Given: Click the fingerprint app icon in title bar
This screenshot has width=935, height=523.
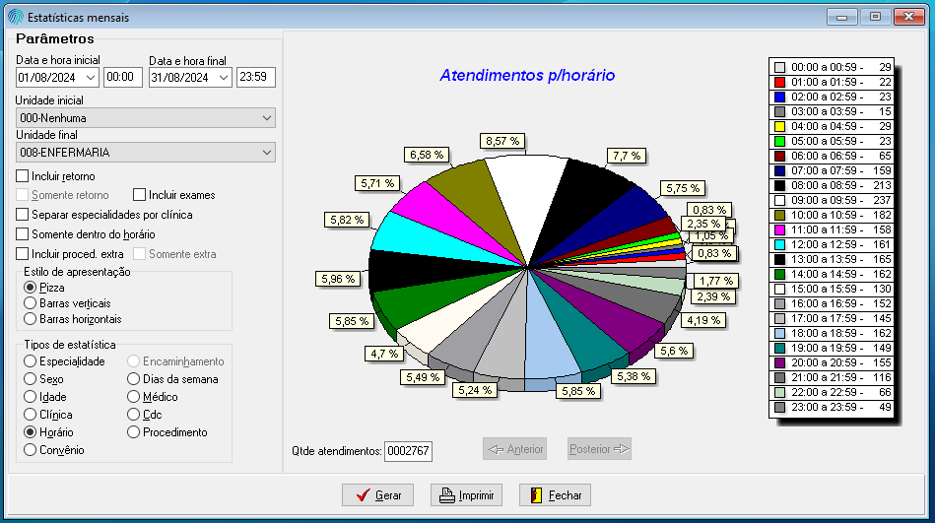Looking at the screenshot, I should (x=15, y=17).
